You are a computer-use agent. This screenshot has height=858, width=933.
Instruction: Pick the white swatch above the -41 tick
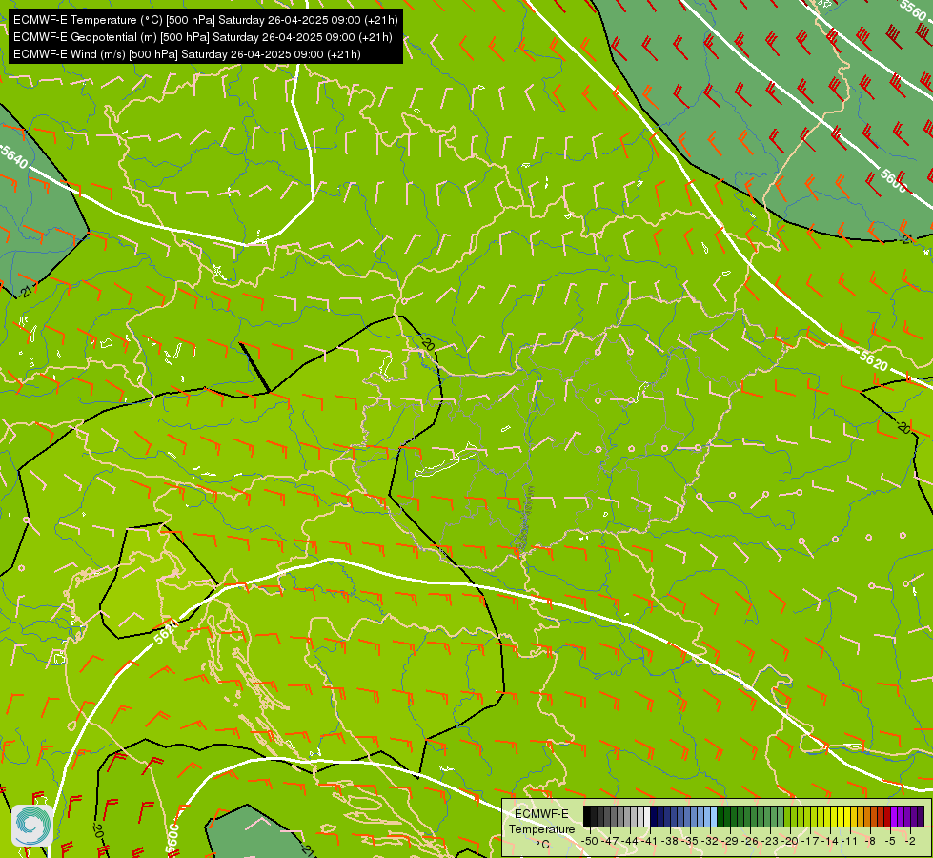click(x=647, y=816)
